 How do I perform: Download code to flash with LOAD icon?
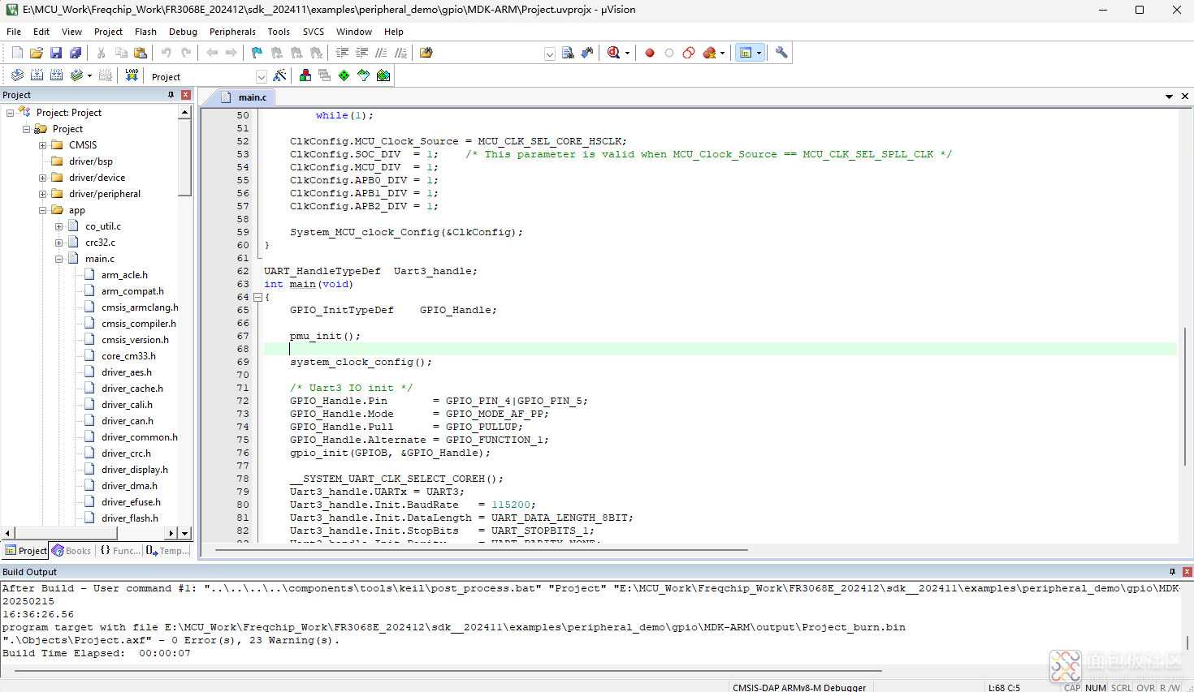[132, 75]
